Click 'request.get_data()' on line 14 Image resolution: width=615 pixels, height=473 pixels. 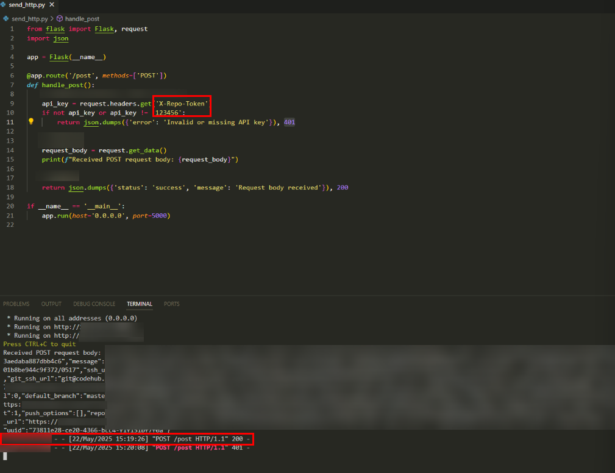click(133, 151)
